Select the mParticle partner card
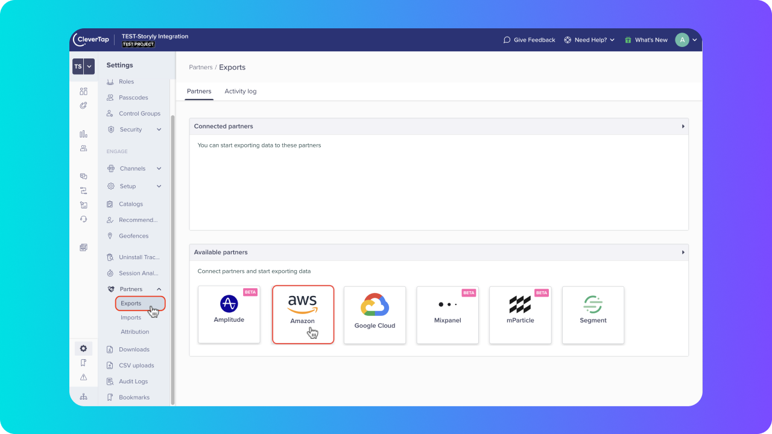Viewport: 772px width, 434px height. click(x=520, y=315)
